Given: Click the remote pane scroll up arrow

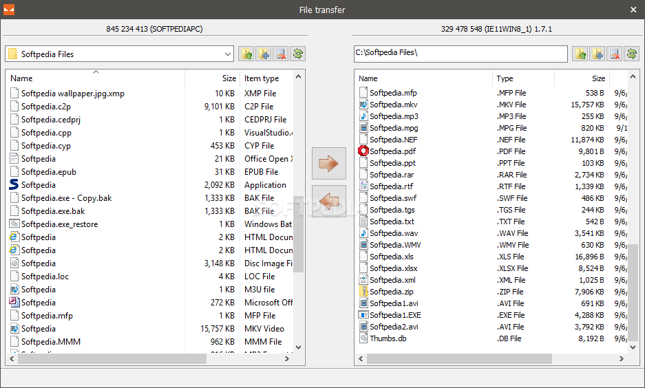Looking at the screenshot, I should pos(633,76).
